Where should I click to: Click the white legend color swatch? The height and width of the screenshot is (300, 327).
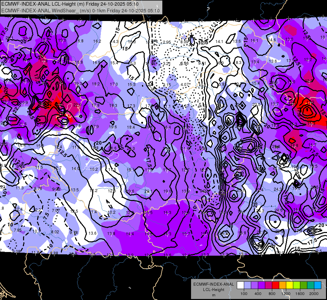click(x=240, y=285)
